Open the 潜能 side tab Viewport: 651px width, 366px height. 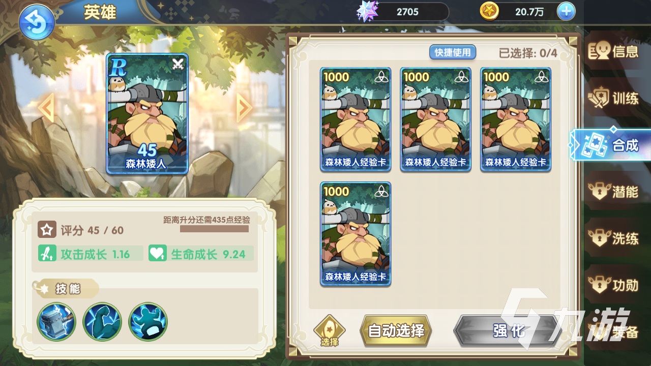[614, 192]
